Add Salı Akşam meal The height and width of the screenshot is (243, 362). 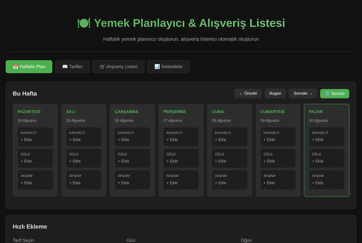point(84,180)
